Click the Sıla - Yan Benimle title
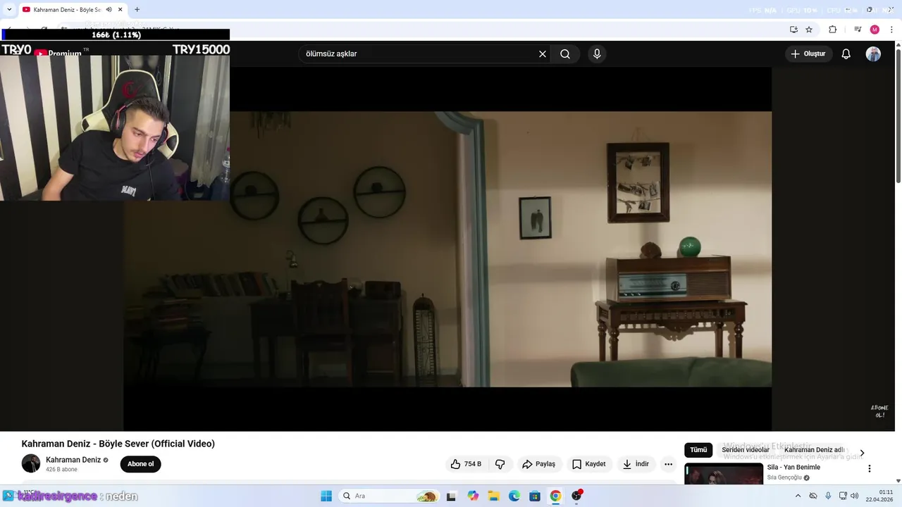 (793, 468)
